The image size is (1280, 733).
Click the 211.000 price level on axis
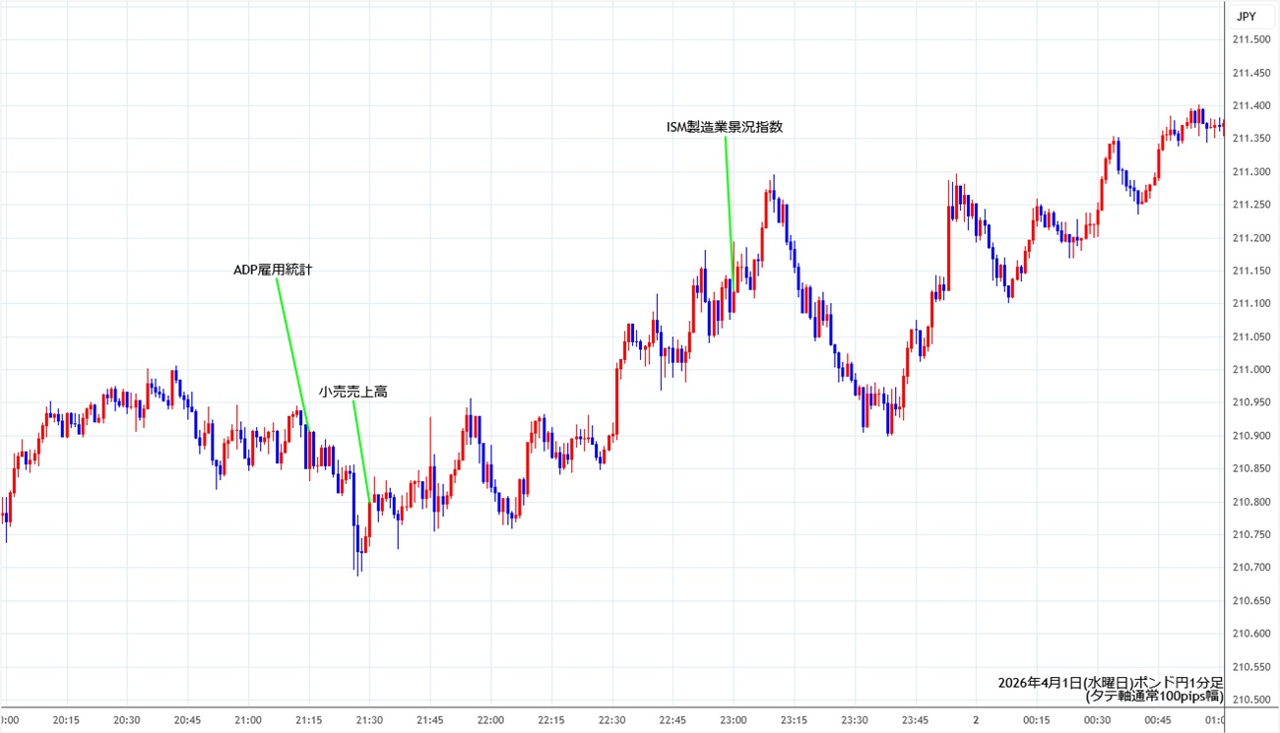click(x=1250, y=370)
